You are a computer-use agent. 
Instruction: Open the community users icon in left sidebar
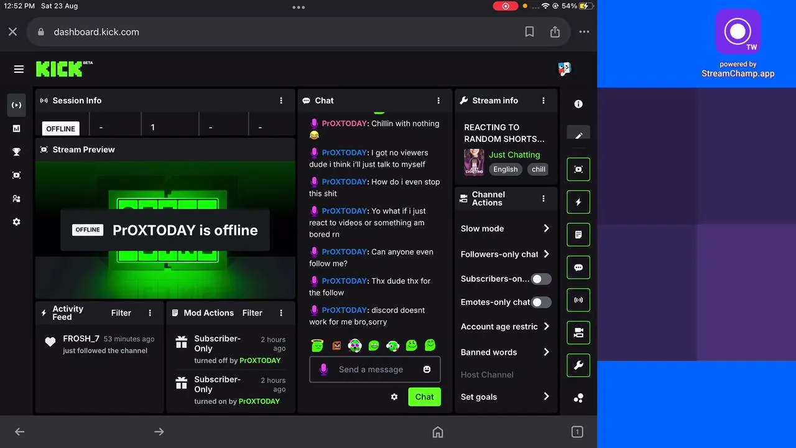coord(17,198)
